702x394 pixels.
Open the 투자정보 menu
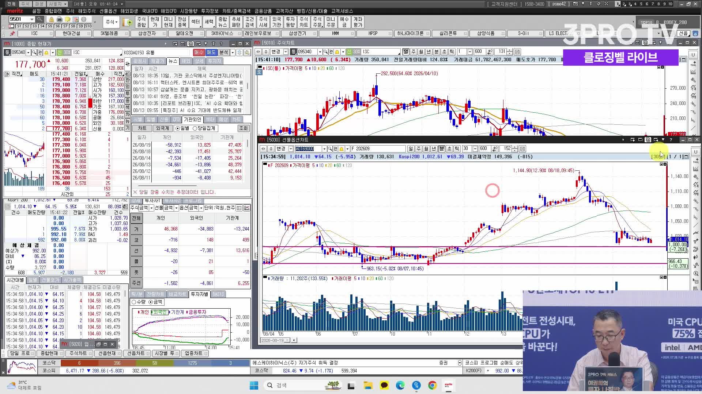tap(210, 11)
